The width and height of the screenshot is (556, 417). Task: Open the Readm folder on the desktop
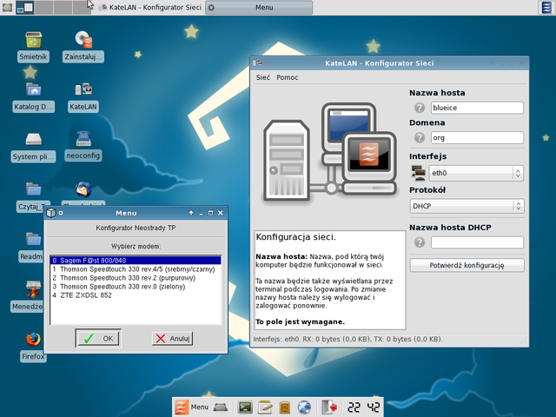pos(33,240)
